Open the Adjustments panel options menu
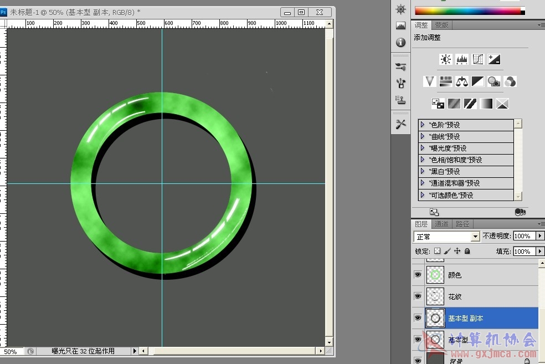 (541, 25)
